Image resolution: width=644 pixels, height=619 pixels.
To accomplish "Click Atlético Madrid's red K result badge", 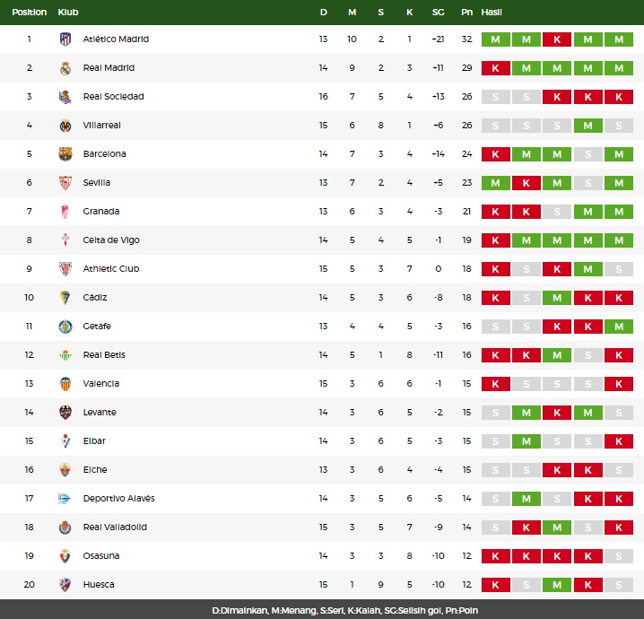I will pyautogui.click(x=557, y=39).
